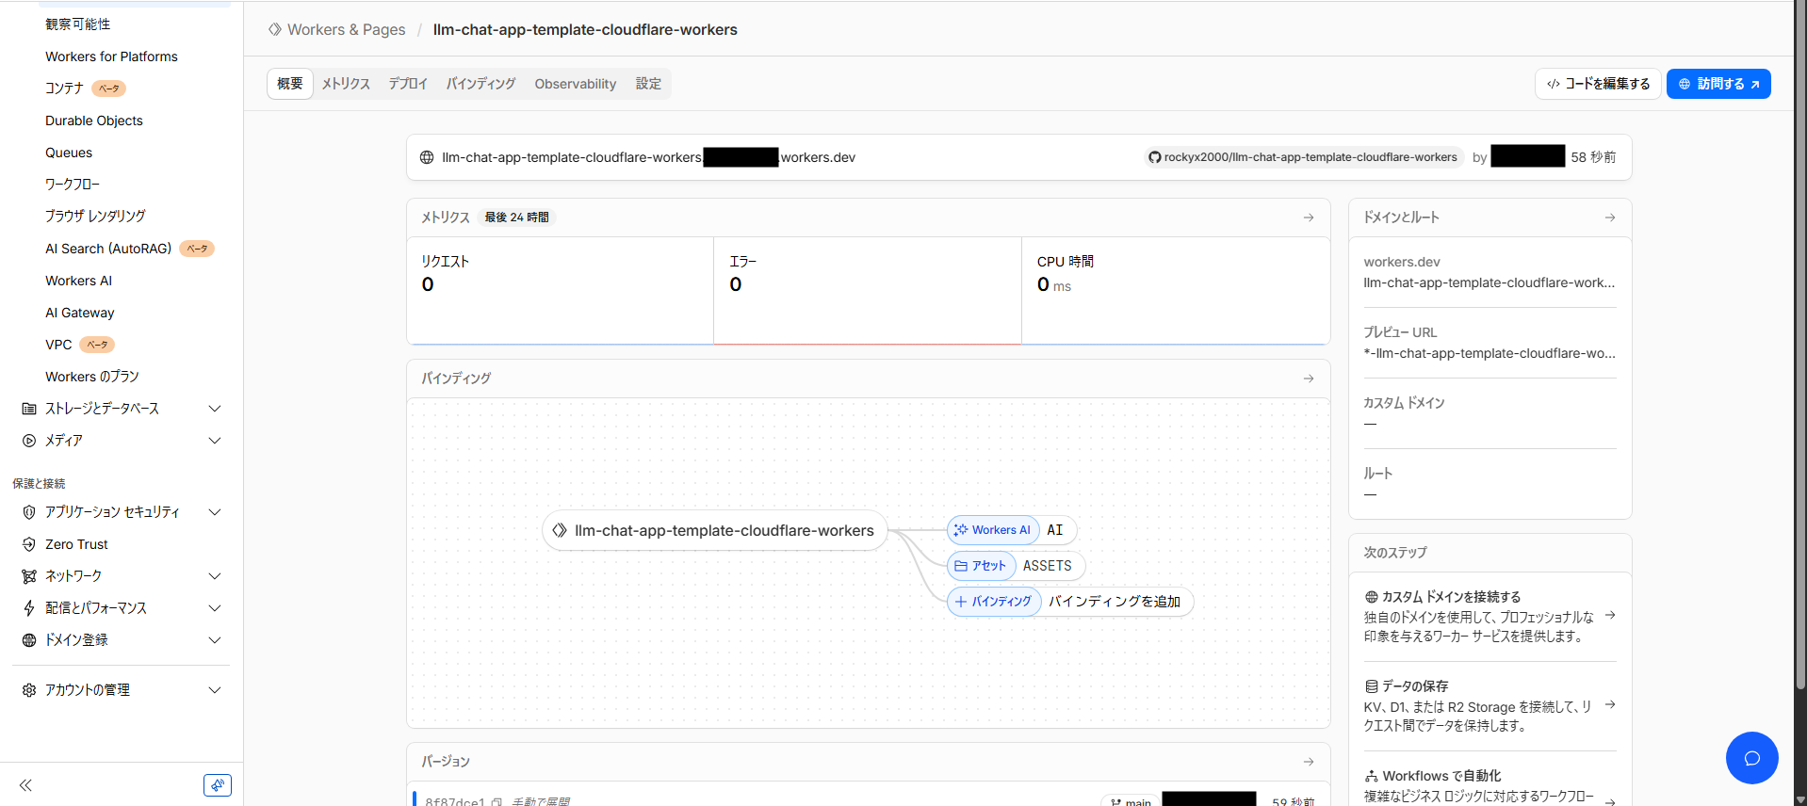The width and height of the screenshot is (1807, 806).
Task: Switch to バインディング tab
Action: pos(480,84)
